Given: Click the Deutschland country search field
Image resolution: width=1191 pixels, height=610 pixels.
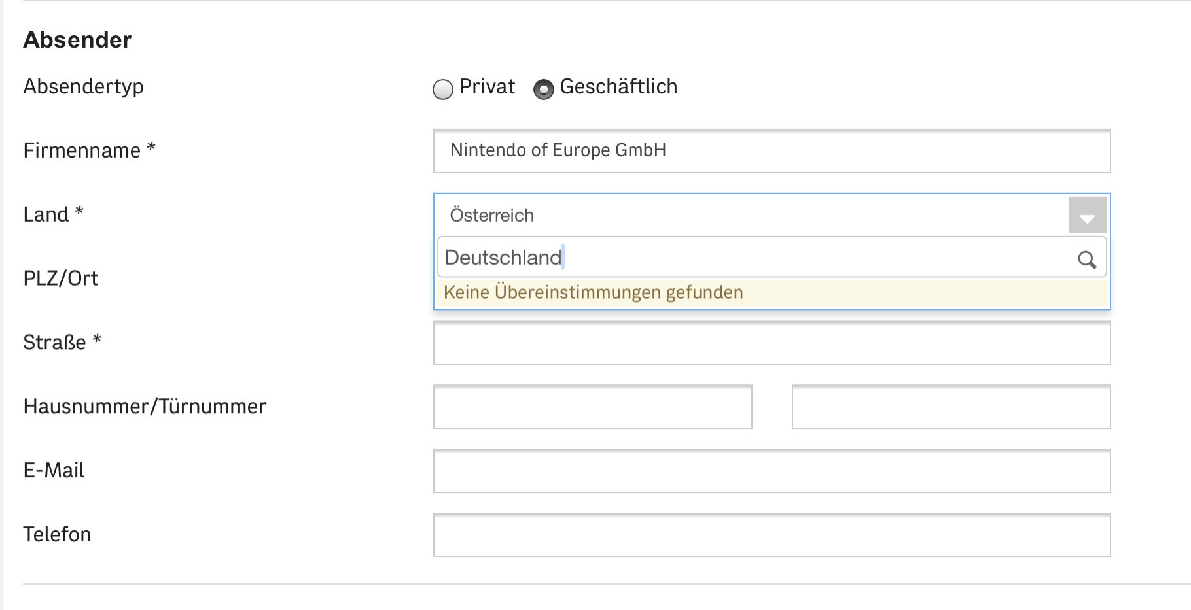Looking at the screenshot, I should click(x=772, y=257).
